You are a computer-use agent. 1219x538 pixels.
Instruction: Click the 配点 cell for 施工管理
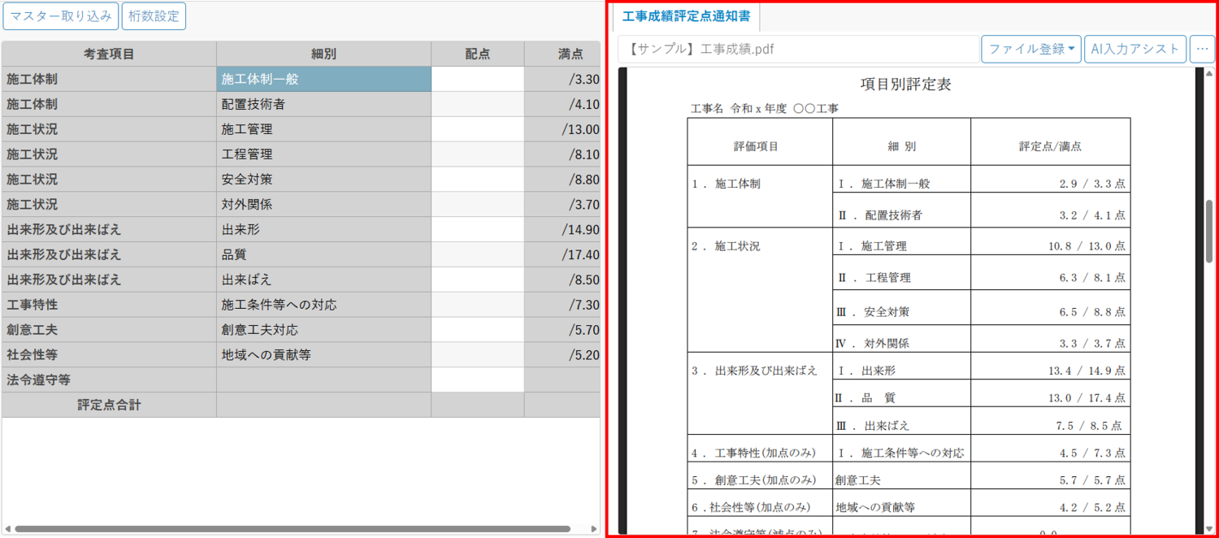click(x=477, y=130)
